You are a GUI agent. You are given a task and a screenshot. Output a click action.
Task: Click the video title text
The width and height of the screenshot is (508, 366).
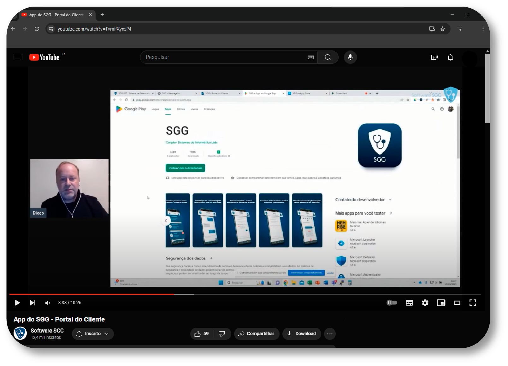[59, 319]
